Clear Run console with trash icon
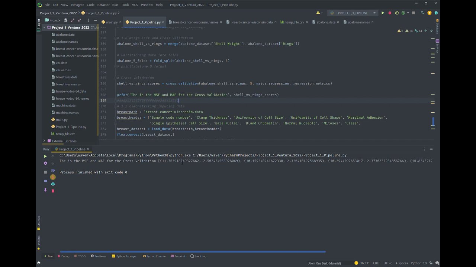 pos(53,191)
